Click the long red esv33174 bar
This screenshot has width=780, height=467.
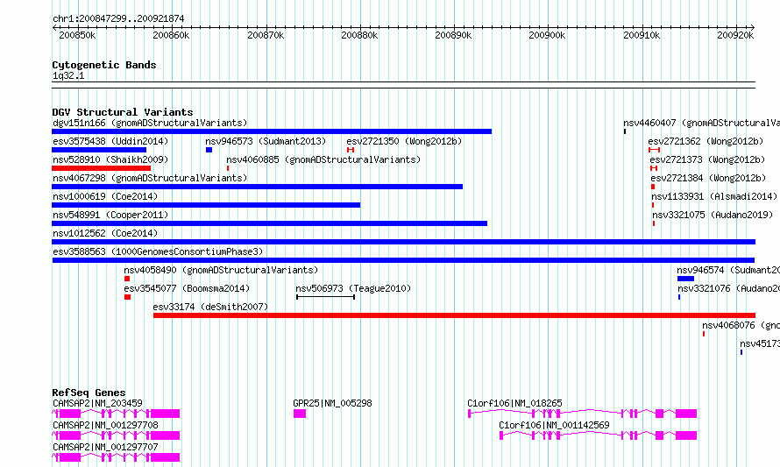click(x=454, y=315)
